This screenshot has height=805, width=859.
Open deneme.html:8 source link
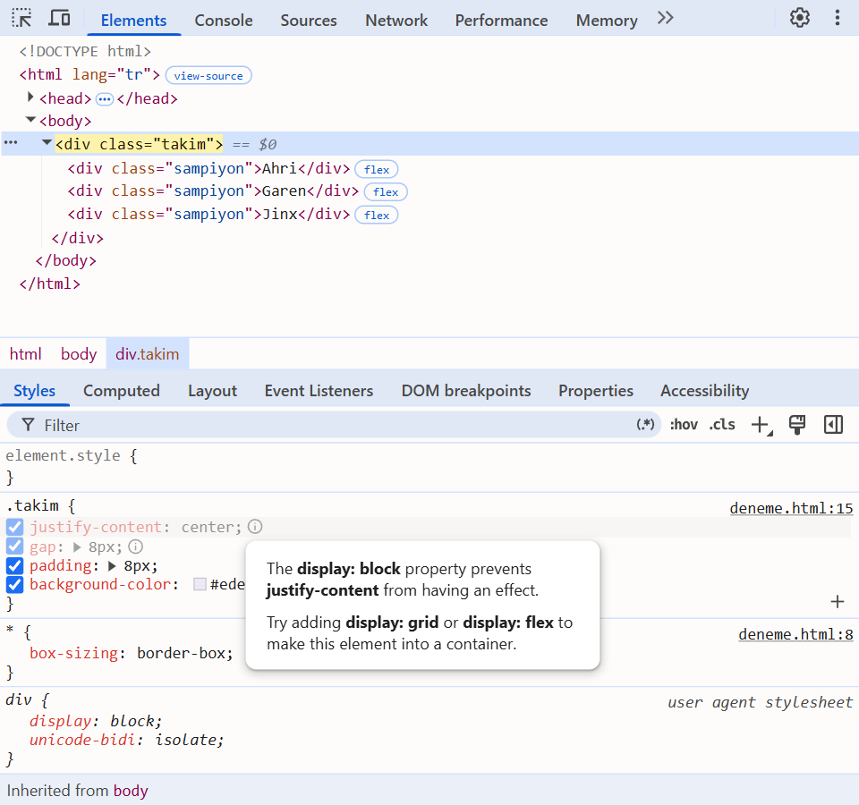click(795, 634)
